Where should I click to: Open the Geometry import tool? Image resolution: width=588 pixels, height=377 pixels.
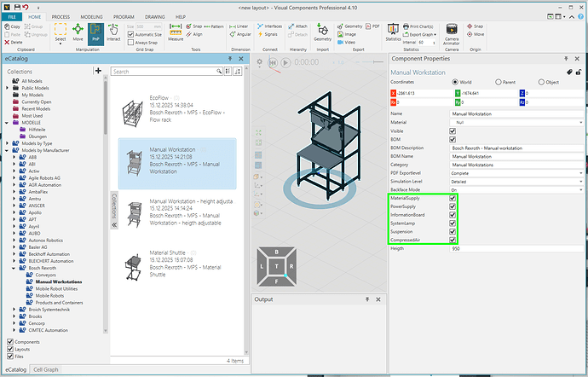323,32
